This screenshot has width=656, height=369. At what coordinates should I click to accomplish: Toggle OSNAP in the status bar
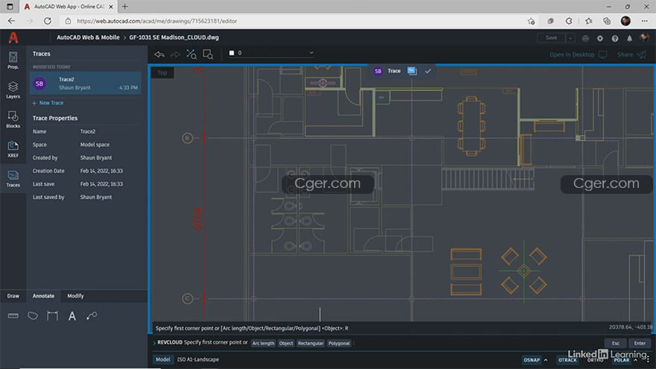pos(532,360)
